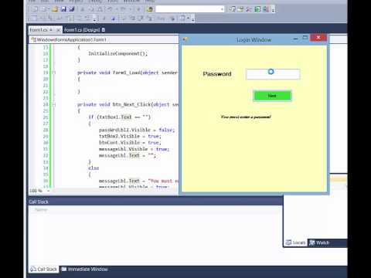The width and height of the screenshot is (371, 278).
Task: Open the second-row toolbar's rightmost overflow arrow
Action: (192, 19)
